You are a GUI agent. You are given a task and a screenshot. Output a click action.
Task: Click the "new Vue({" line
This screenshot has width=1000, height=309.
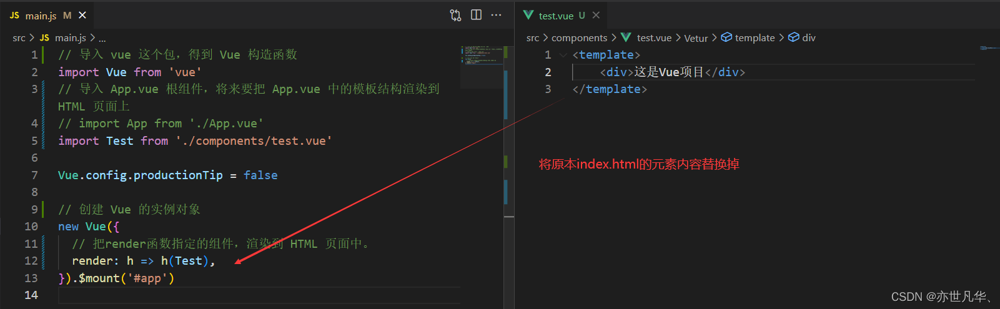point(89,227)
